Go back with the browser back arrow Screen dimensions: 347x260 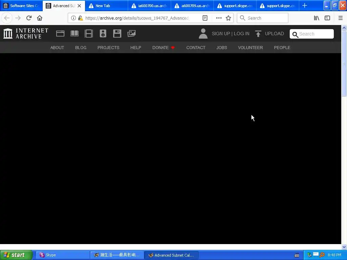coord(7,18)
